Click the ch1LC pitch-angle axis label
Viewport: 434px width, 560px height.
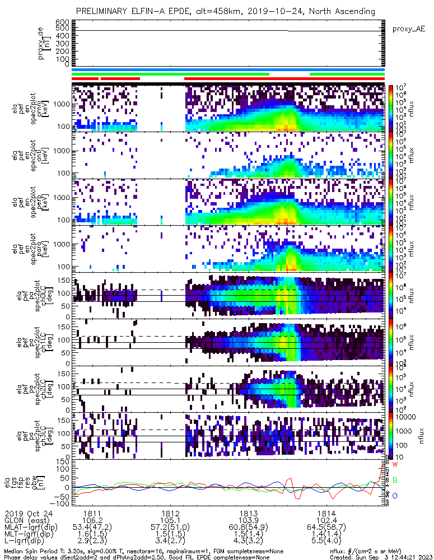pyautogui.click(x=35, y=343)
